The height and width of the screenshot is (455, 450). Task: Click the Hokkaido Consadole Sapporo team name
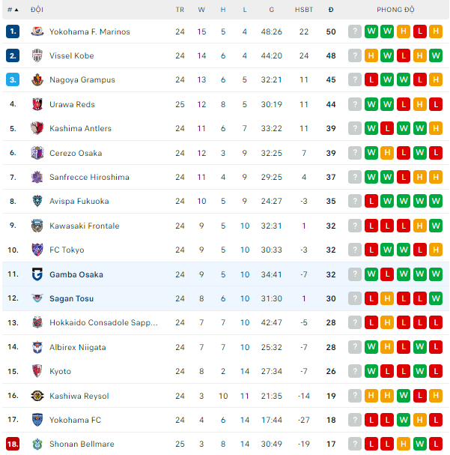pyautogui.click(x=103, y=323)
